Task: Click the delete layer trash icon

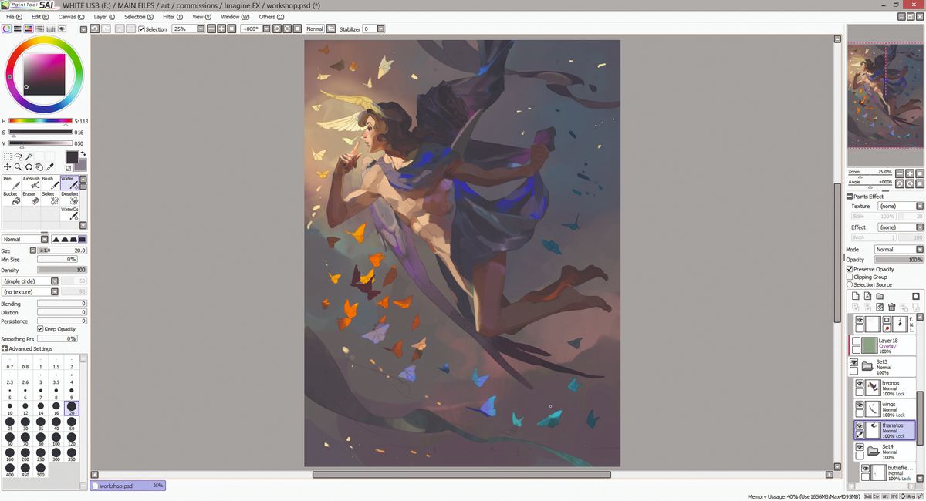Action: coord(892,308)
